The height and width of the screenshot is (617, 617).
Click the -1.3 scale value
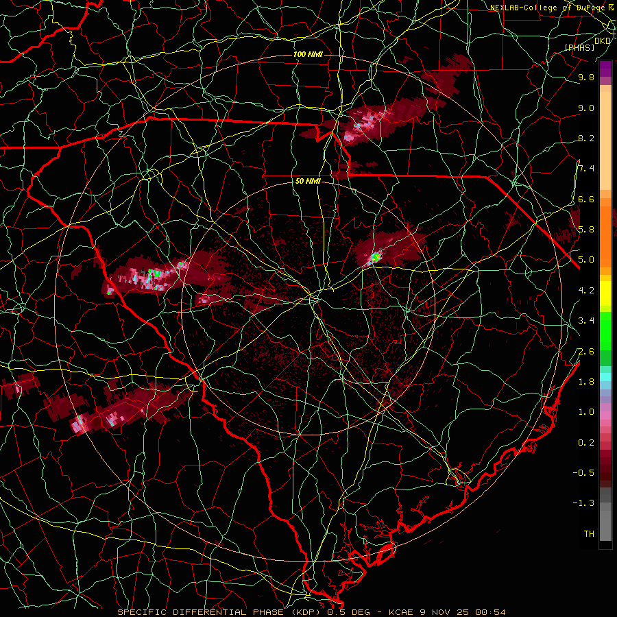(x=583, y=503)
